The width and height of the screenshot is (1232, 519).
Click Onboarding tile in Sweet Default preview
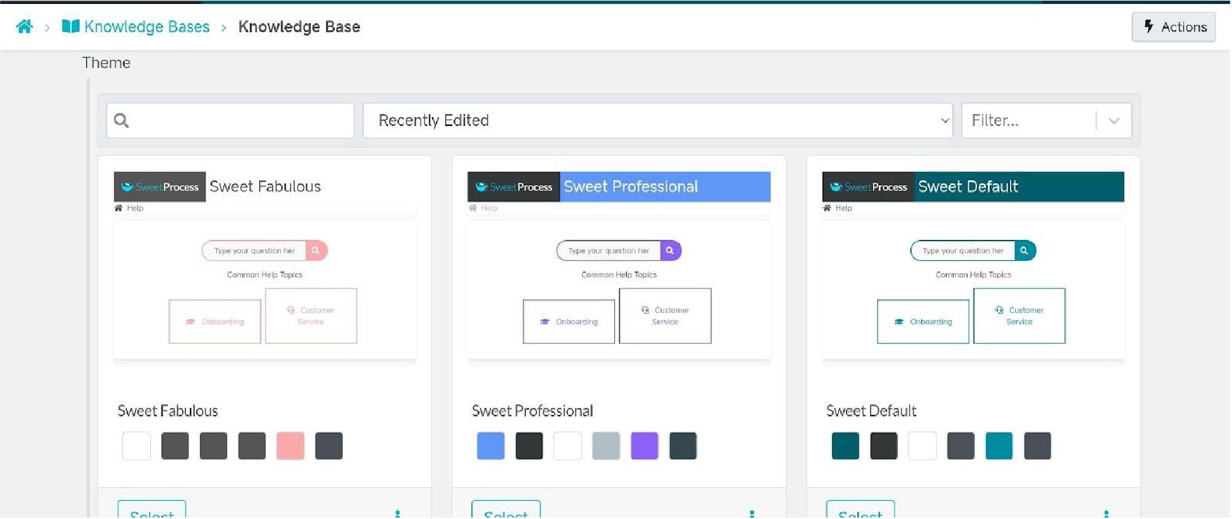923,322
